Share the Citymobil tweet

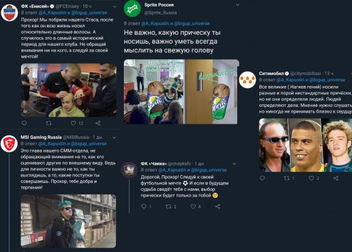tap(336, 178)
